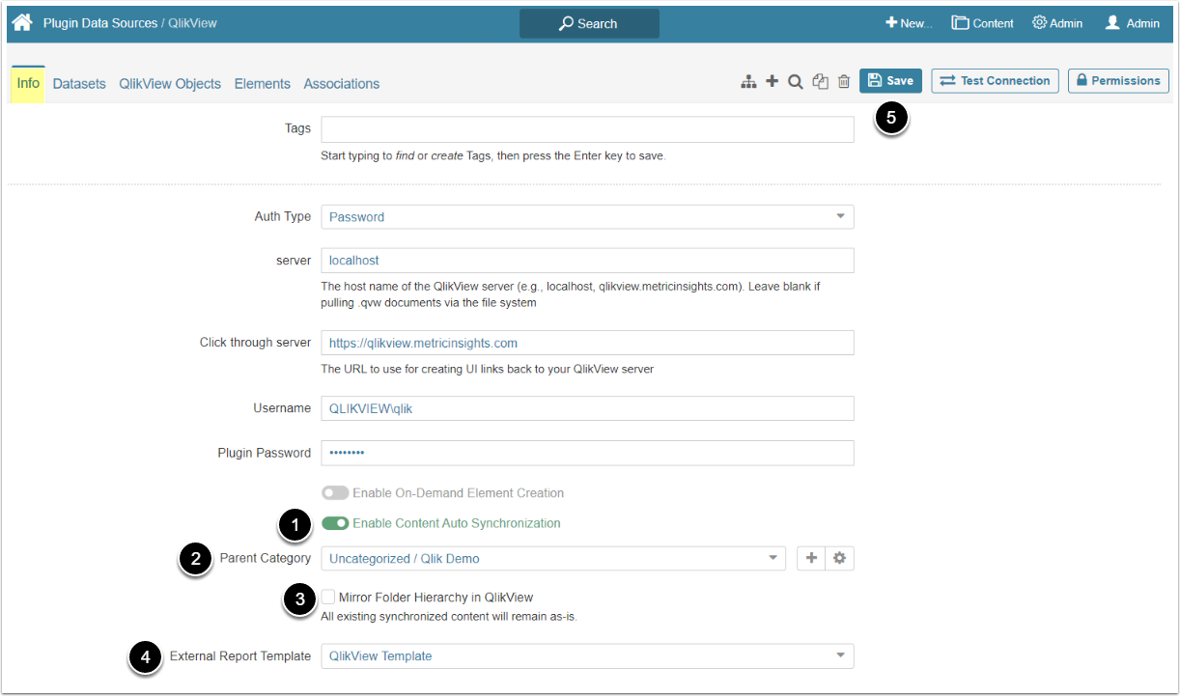This screenshot has height=696, width=1180.
Task: Click Test Connection button
Action: [995, 81]
